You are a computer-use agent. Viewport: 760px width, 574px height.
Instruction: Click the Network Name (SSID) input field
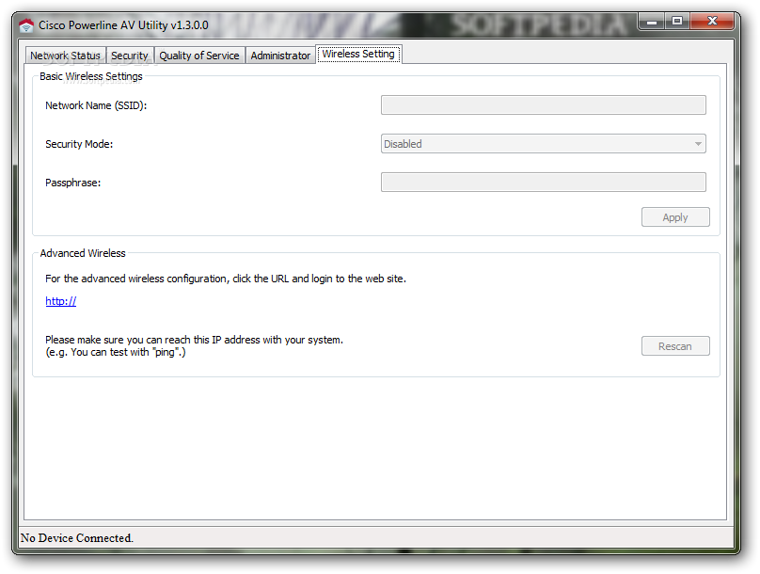(x=544, y=105)
